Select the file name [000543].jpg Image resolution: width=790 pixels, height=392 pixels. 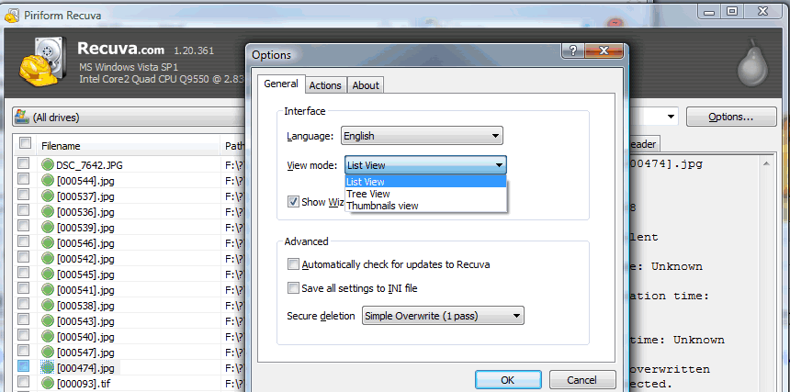click(x=85, y=321)
